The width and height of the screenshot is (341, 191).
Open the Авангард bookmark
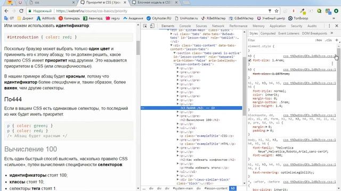tap(93, 18)
